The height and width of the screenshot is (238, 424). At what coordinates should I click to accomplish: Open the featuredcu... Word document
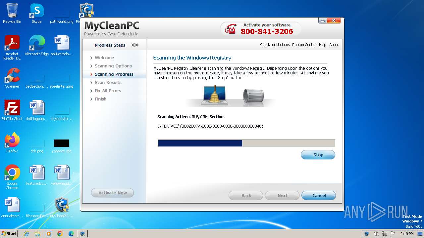pos(37,175)
